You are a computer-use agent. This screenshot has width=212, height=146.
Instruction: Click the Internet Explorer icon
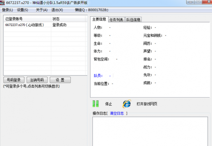(x=127, y=104)
